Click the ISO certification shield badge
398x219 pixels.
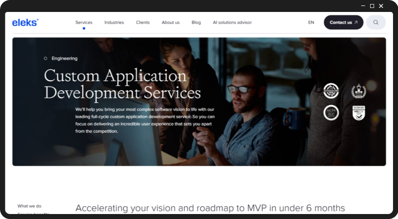click(x=359, y=112)
